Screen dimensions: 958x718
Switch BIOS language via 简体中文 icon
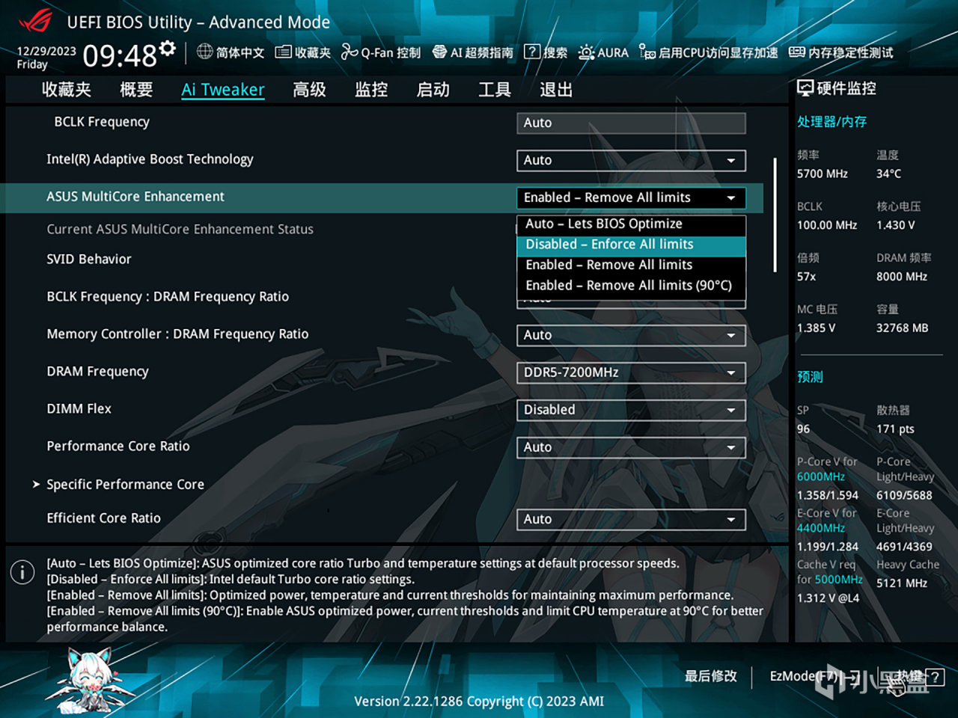point(228,52)
